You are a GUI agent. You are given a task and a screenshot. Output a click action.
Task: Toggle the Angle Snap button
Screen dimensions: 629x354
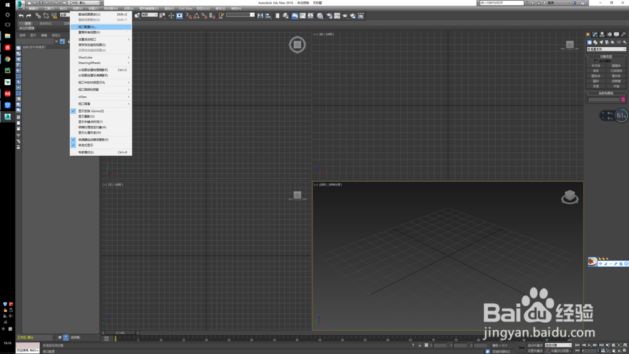coord(196,16)
